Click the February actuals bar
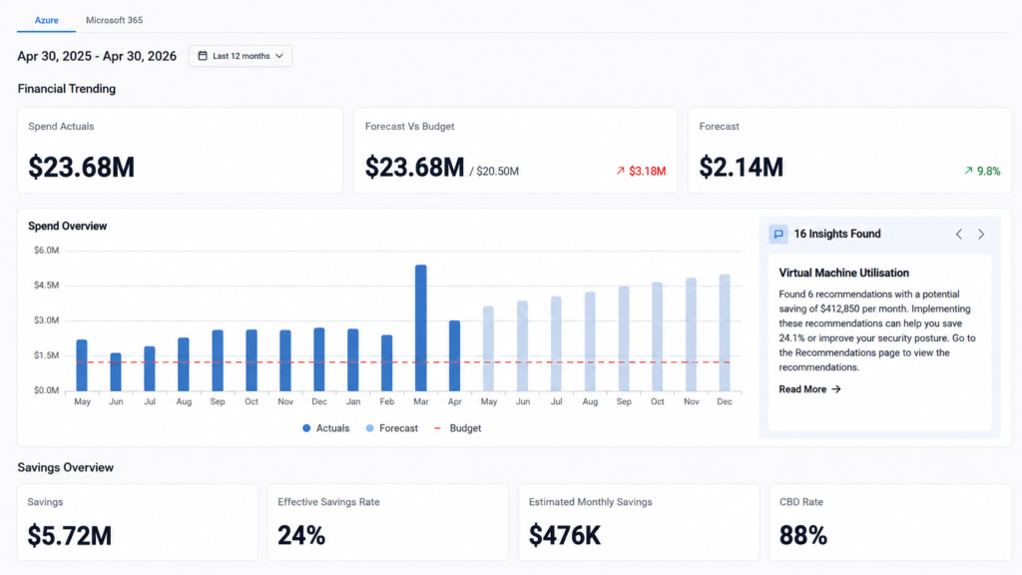Image resolution: width=1022 pixels, height=575 pixels. click(387, 363)
